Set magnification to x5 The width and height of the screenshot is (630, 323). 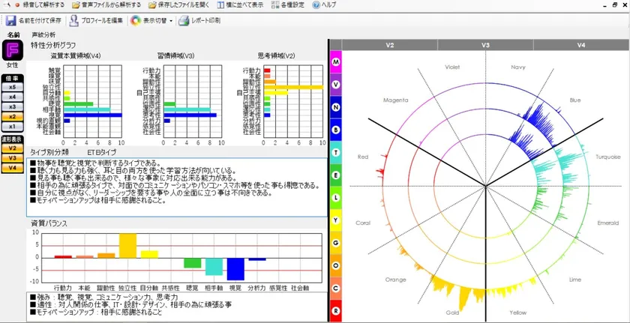(13, 87)
